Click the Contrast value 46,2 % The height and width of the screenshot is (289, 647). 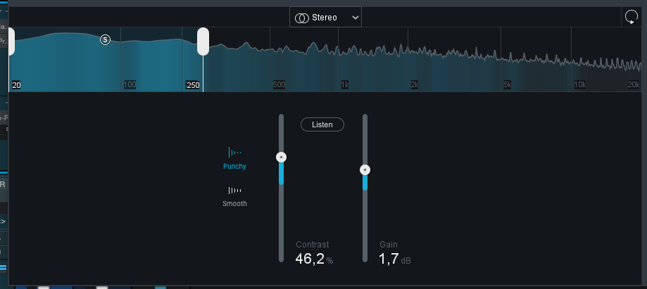[314, 259]
